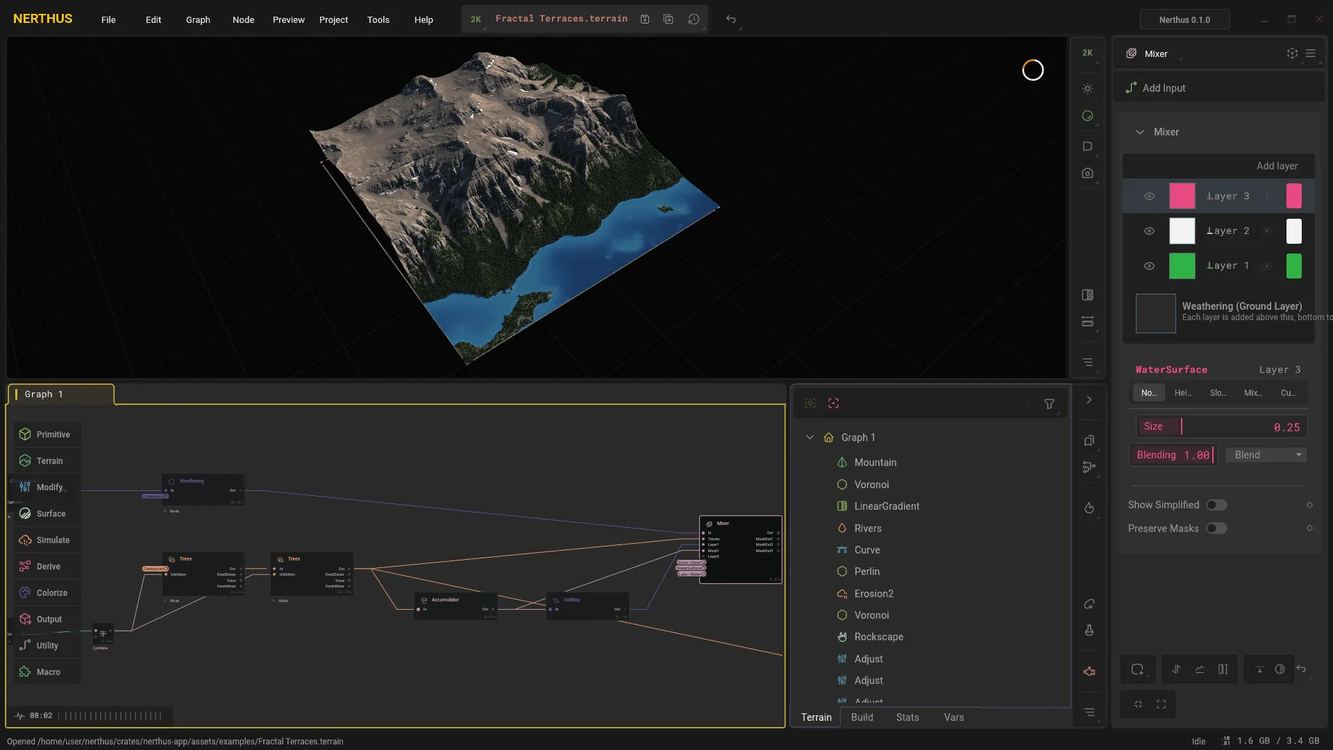
Task: Toggle Show Simplified switch
Action: pos(1216,505)
